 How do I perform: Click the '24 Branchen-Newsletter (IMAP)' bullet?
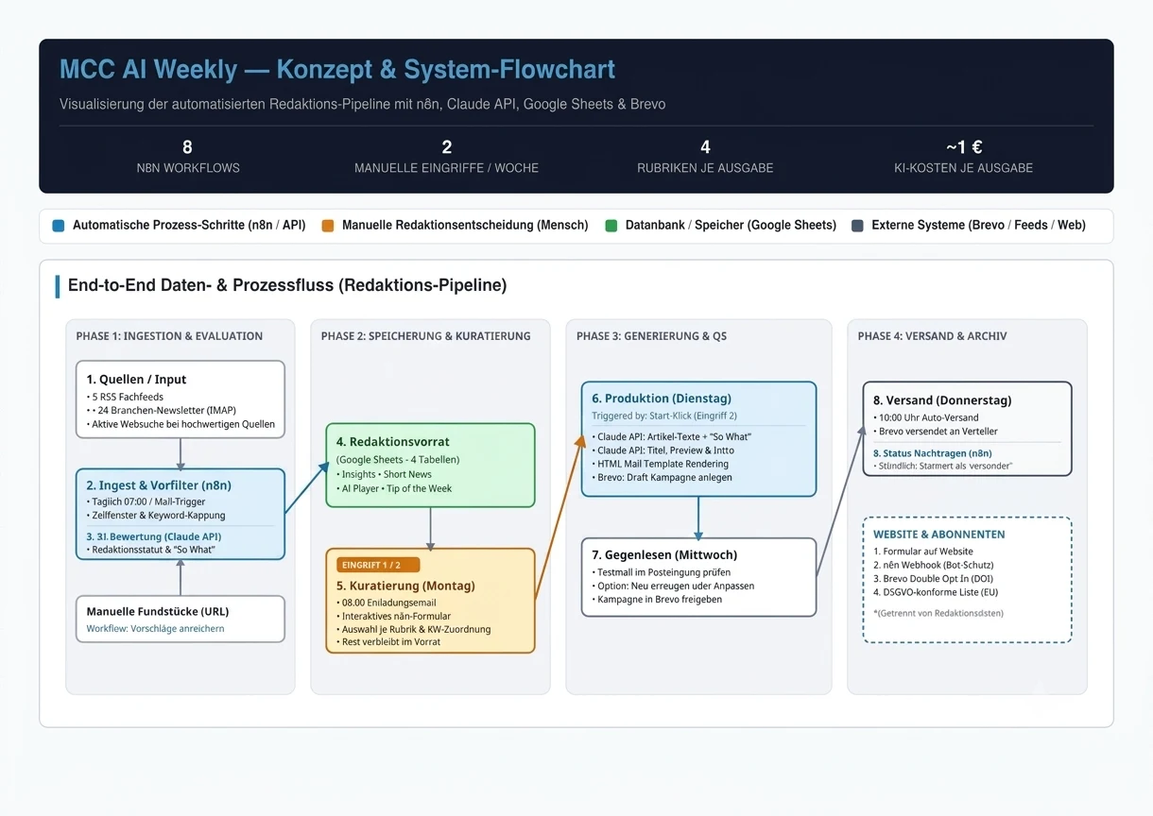161,410
